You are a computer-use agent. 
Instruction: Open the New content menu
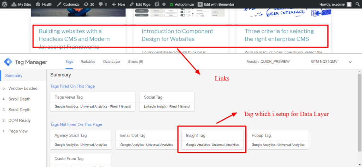118,4
